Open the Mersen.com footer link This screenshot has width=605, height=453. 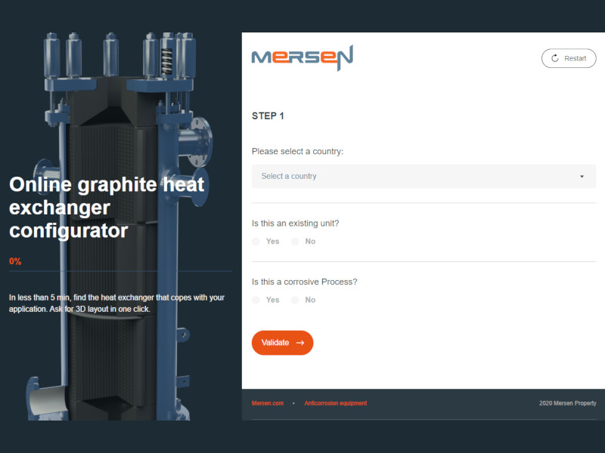coord(268,403)
